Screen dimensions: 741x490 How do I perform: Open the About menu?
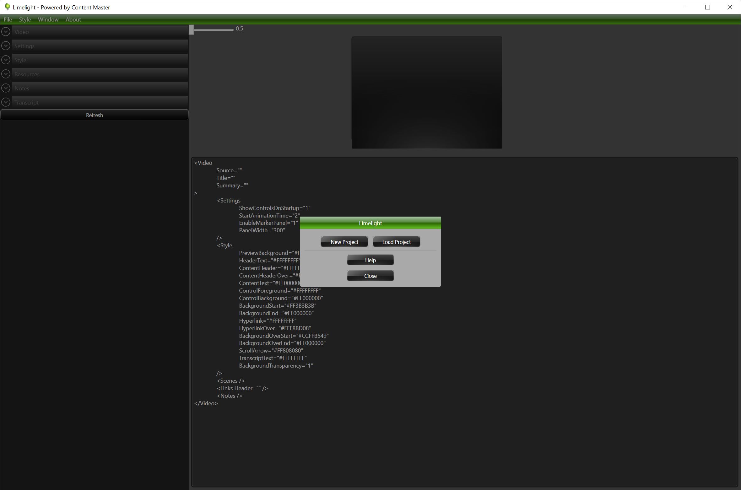(73, 19)
